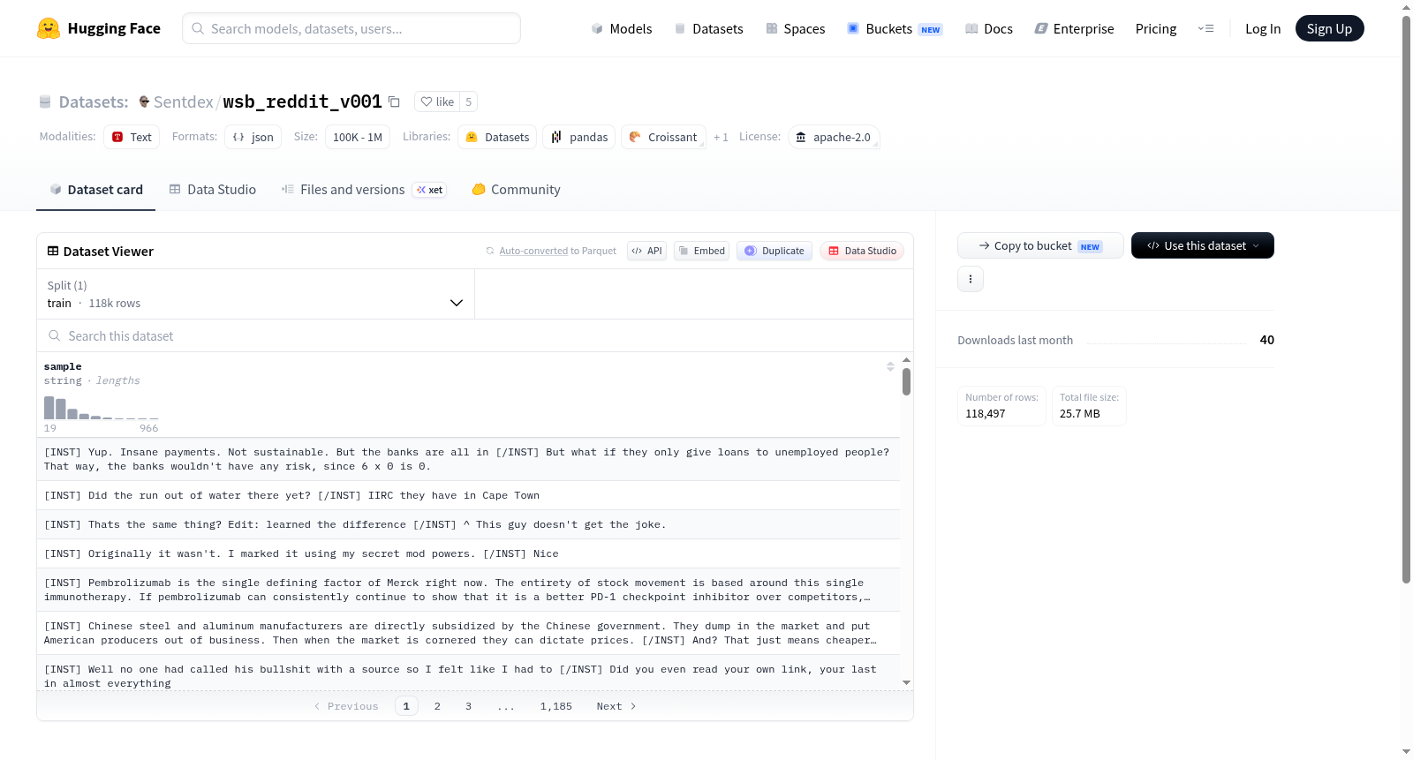Switch to Files and versions tab
This screenshot has height=760, width=1413.
pos(364,190)
